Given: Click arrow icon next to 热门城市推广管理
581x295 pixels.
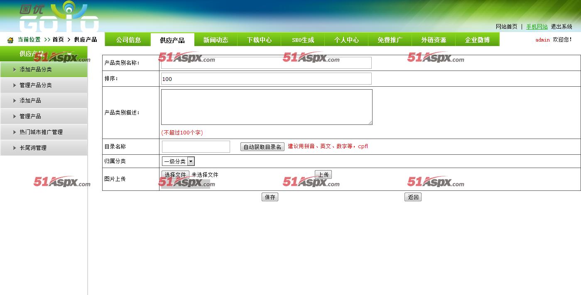Looking at the screenshot, I should (15, 132).
